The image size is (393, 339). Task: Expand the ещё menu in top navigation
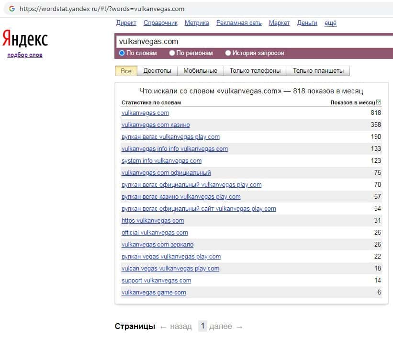pos(330,23)
